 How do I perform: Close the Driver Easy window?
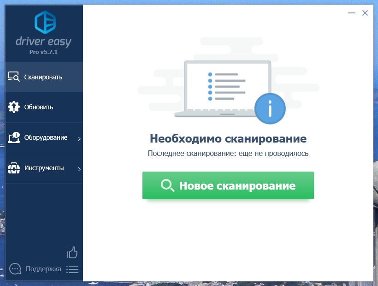[x=365, y=13]
